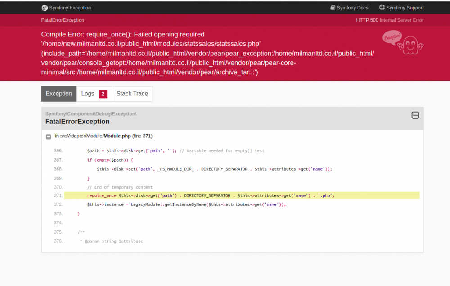Open the Stack Trace tab
The width and height of the screenshot is (450, 286).
tap(132, 94)
